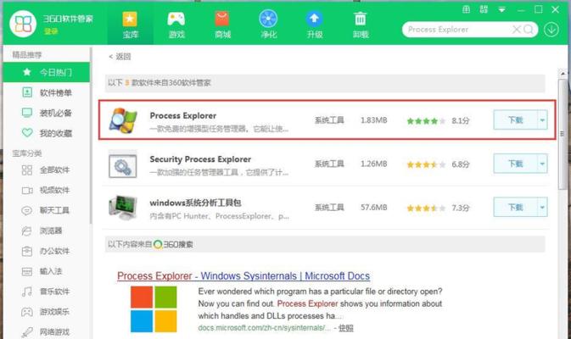This screenshot has width=571, height=339.
Task: Select 游戏娱乐 category
Action: 47,312
